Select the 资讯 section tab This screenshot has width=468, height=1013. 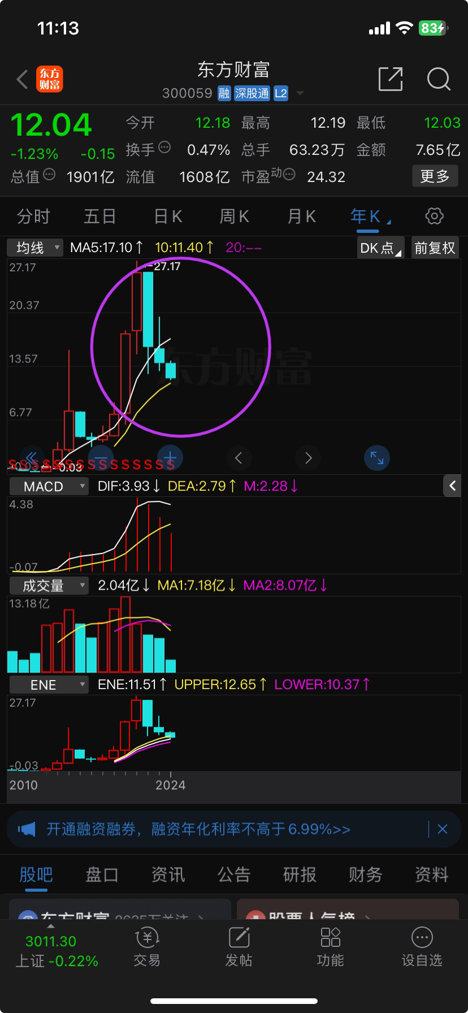click(168, 875)
